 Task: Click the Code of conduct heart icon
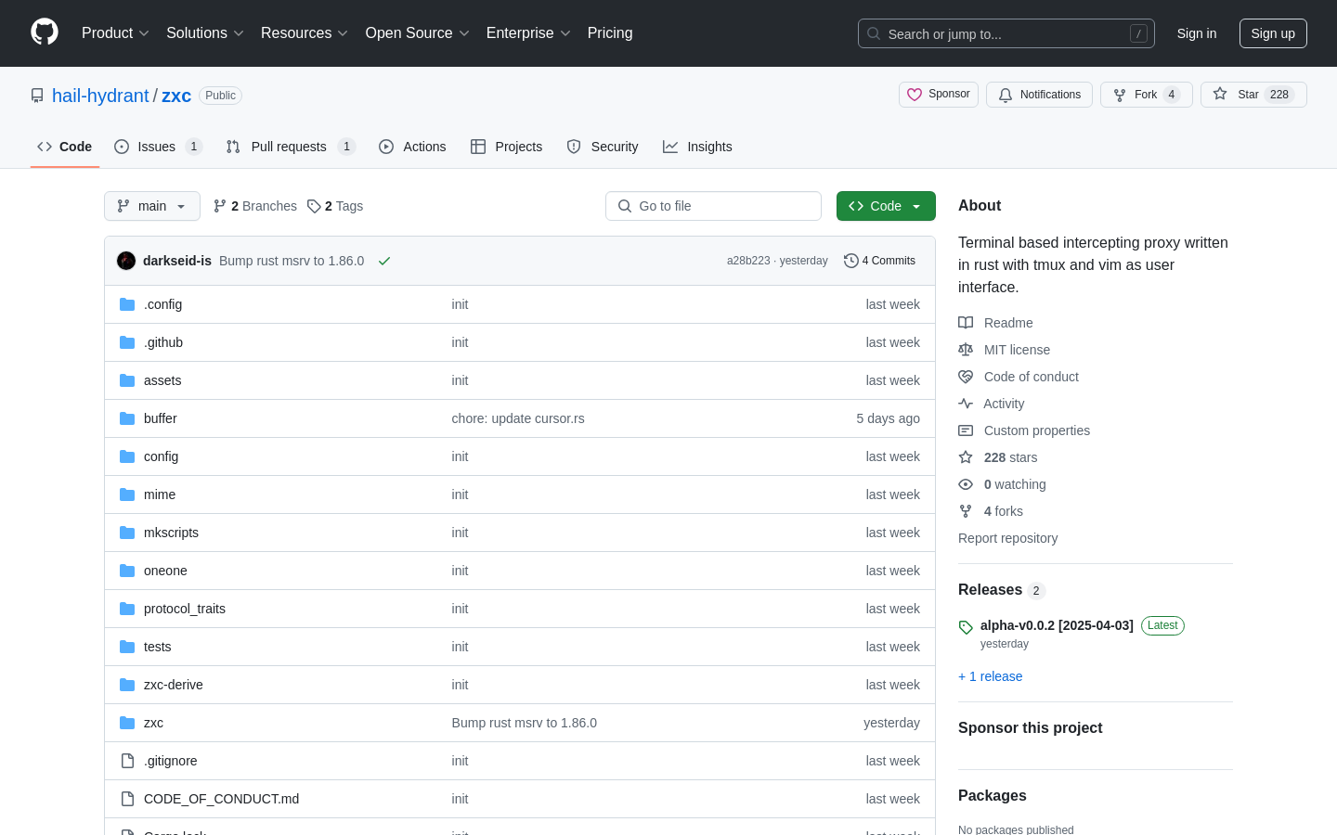[966, 377]
